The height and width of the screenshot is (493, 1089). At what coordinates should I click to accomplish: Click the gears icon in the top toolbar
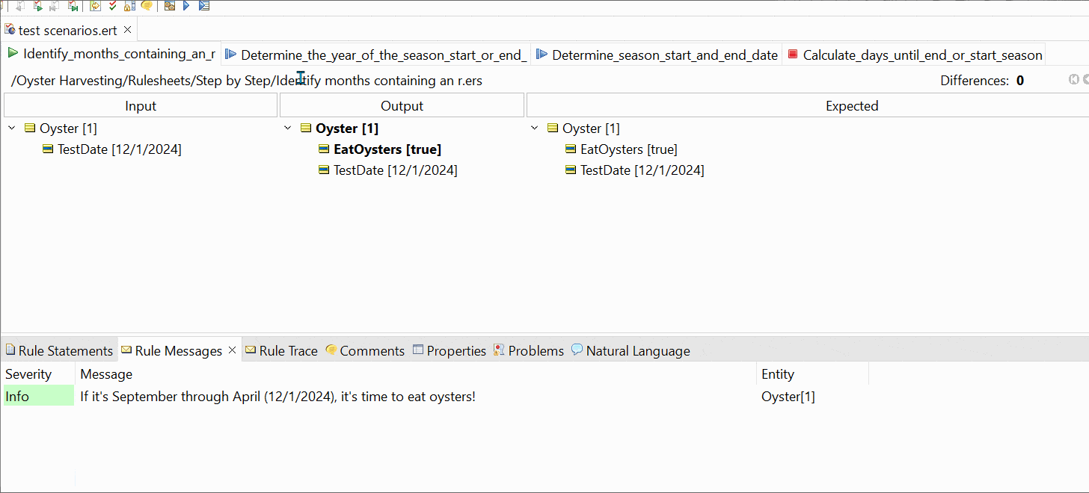tap(170, 6)
